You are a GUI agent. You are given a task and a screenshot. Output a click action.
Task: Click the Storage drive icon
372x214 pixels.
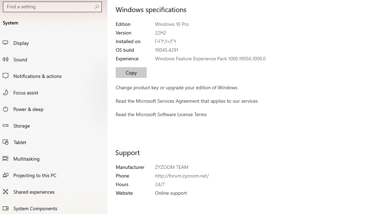click(6, 125)
